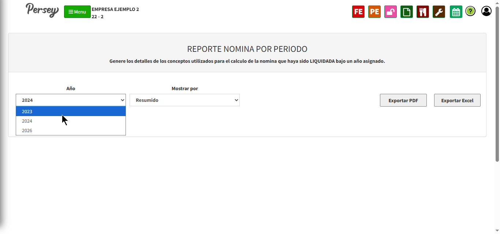Click the Exportar PDF button
Viewport: 500px width, 234px height.
(x=403, y=100)
